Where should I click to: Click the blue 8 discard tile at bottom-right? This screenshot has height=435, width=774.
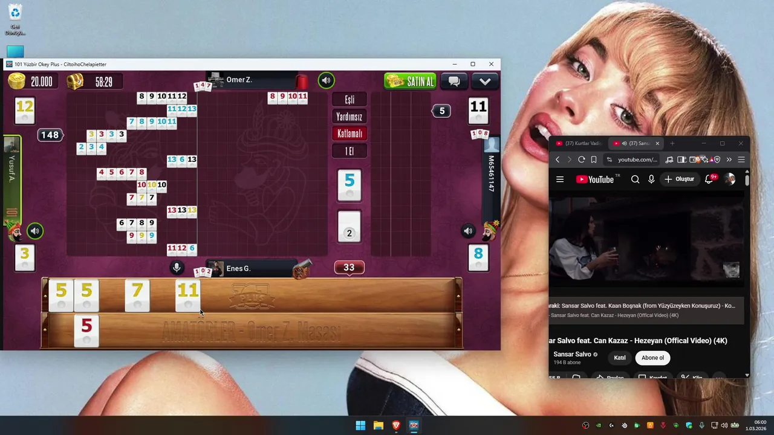click(478, 258)
